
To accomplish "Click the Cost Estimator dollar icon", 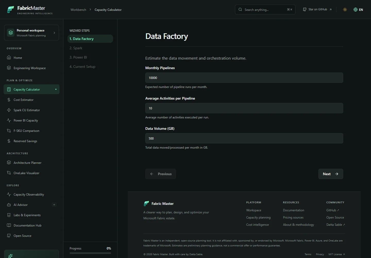I will coord(9,100).
